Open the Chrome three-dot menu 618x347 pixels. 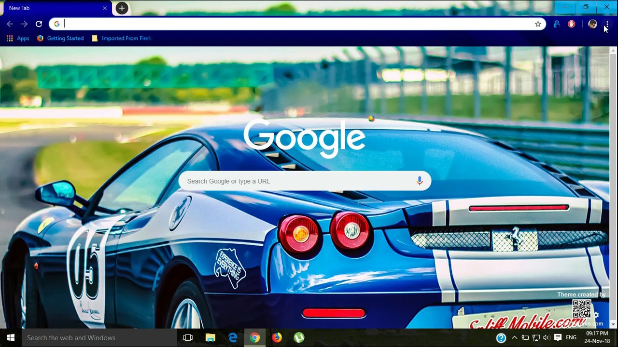tap(607, 24)
